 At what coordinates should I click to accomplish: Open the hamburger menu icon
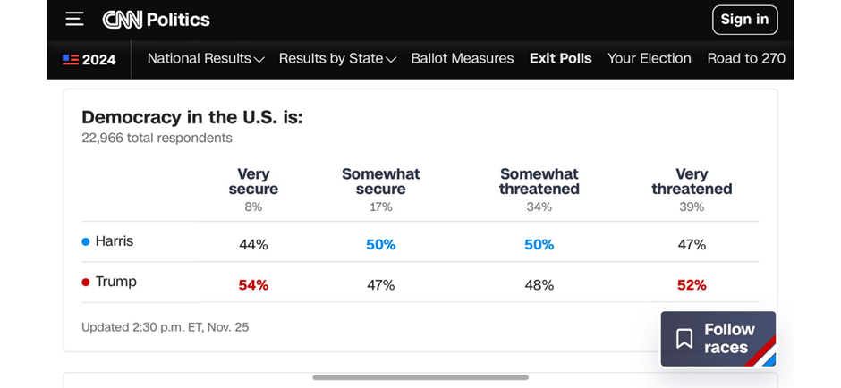(74, 19)
